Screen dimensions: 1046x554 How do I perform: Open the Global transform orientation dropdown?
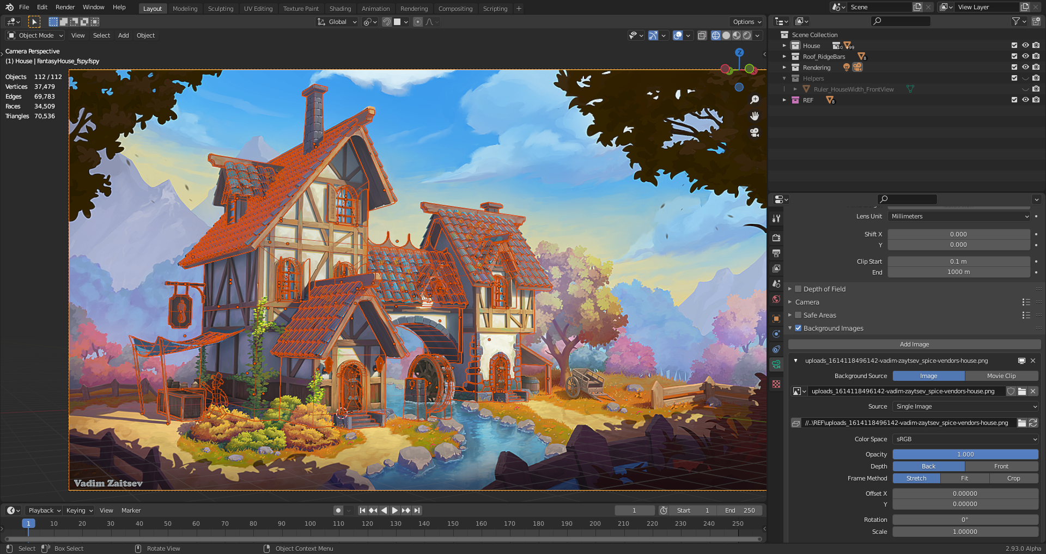337,22
